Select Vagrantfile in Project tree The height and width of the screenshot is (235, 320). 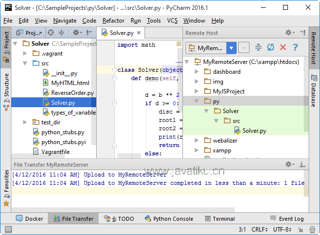[x=51, y=152]
